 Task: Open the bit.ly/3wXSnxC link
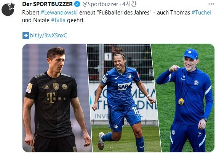[48, 35]
